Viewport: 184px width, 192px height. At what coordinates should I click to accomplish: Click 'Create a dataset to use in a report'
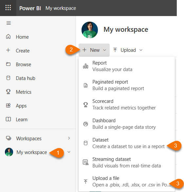pos(128,146)
